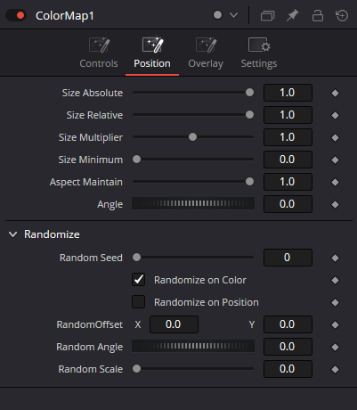The image size is (357, 410).
Task: Click the Random Seed value field
Action: (x=288, y=258)
